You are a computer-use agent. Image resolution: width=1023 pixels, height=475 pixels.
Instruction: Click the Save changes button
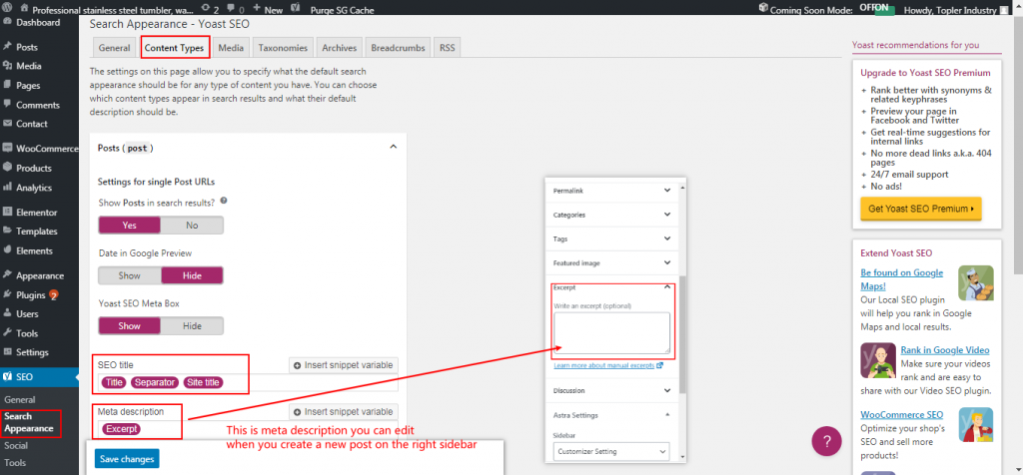tap(125, 458)
